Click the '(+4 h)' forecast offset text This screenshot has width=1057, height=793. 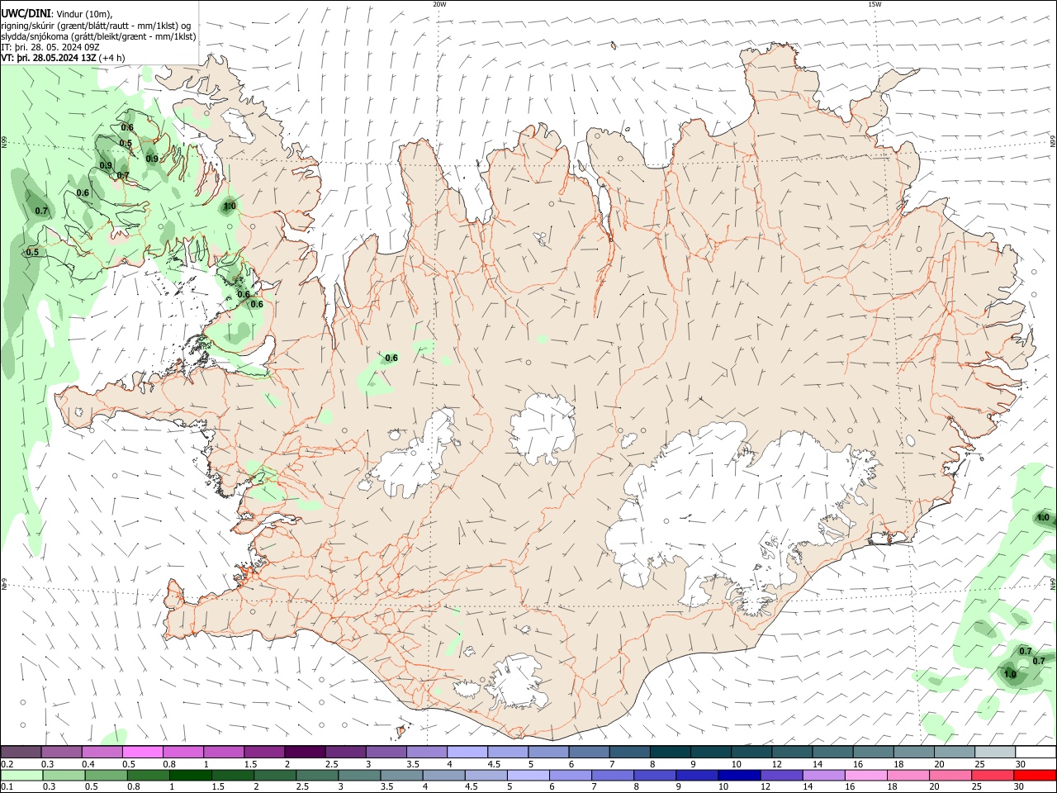pyautogui.click(x=112, y=58)
